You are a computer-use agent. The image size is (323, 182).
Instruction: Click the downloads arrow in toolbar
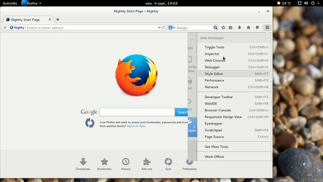(x=239, y=27)
